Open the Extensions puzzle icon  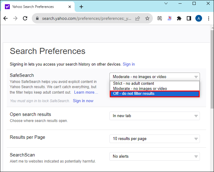[x=179, y=18]
